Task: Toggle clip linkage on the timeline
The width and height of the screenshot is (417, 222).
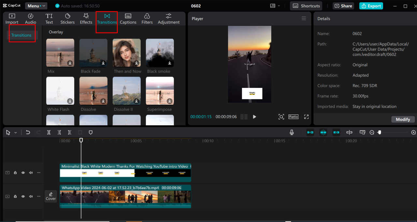Action: click(x=336, y=132)
